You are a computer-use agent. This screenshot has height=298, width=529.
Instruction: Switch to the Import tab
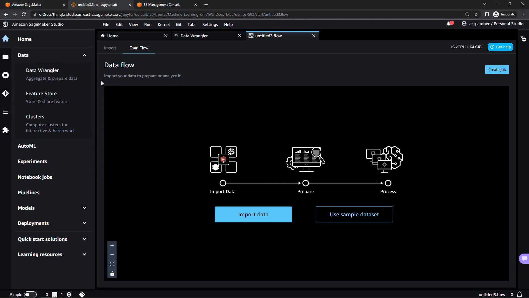click(x=110, y=48)
